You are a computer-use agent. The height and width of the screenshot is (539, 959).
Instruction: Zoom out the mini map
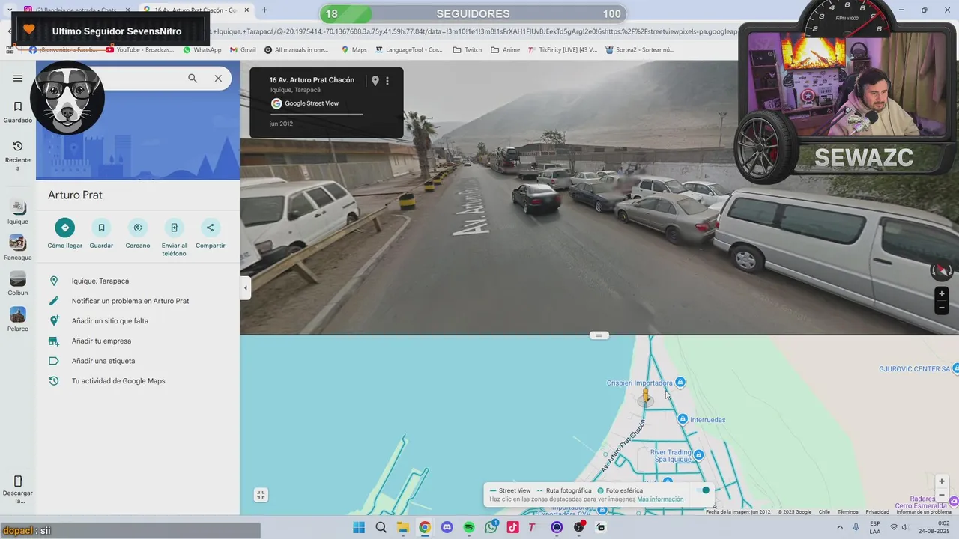942,496
